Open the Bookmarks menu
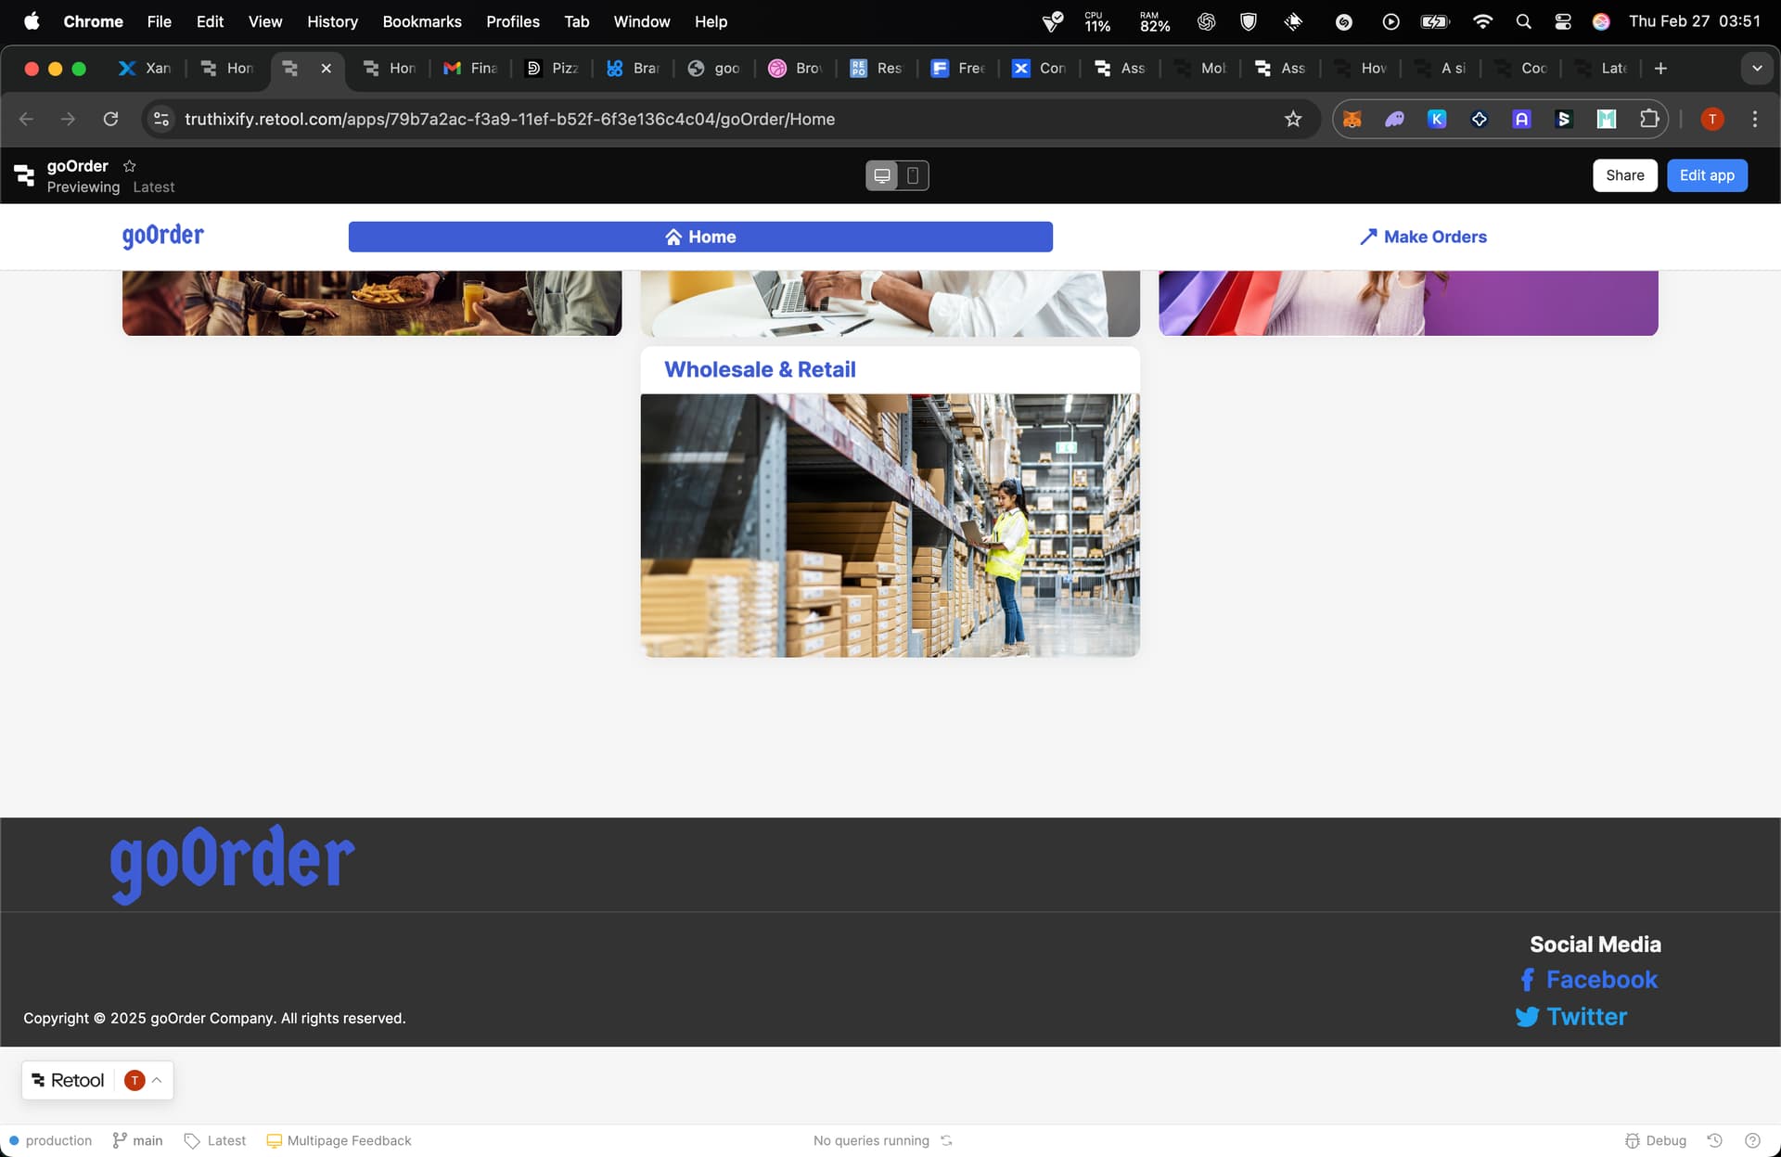The height and width of the screenshot is (1157, 1781). 422,21
